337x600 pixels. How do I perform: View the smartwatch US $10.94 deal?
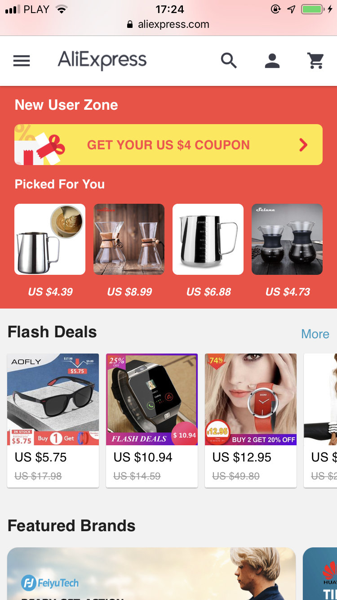152,420
